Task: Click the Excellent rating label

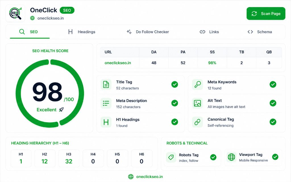Action: (46, 110)
